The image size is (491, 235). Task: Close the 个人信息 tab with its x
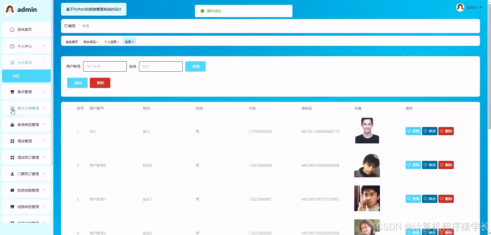point(118,42)
